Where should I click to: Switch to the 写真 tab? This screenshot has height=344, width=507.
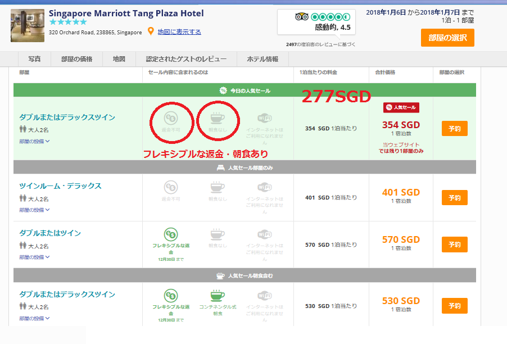pos(35,59)
